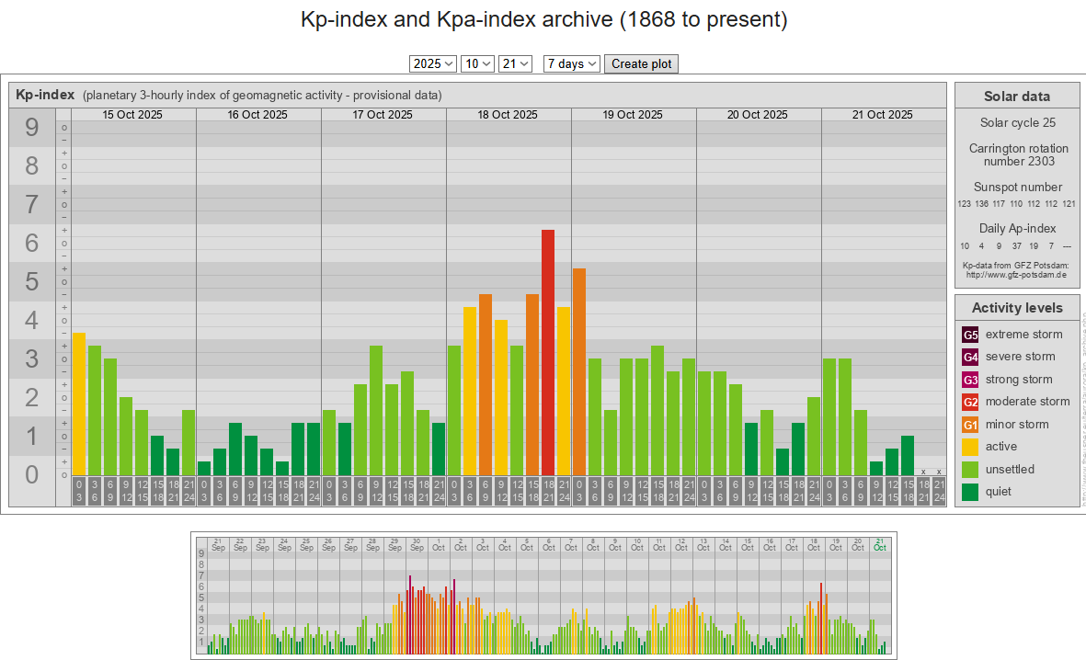This screenshot has height=660, width=1086.
Task: Click the red Kp 6+ bar on 18 Oct
Action: click(548, 352)
